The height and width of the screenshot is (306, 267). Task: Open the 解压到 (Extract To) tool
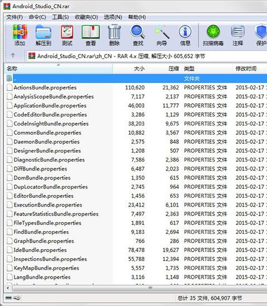pos(43,35)
